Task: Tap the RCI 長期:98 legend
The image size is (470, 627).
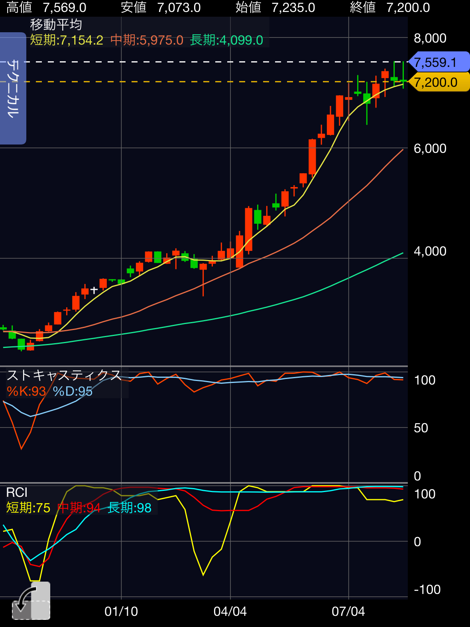Action: (x=130, y=508)
